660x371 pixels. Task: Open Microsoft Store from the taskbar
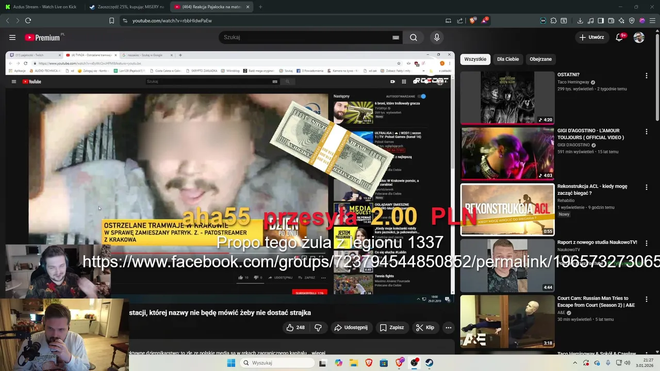384,363
